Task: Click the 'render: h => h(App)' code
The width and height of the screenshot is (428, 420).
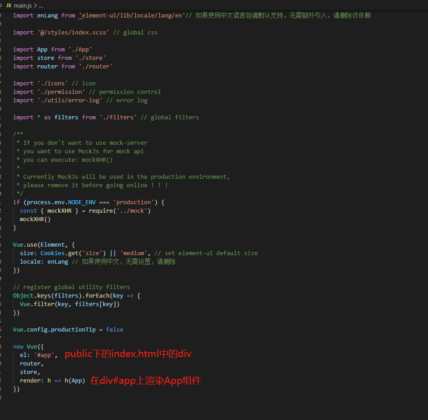Action: tap(52, 381)
